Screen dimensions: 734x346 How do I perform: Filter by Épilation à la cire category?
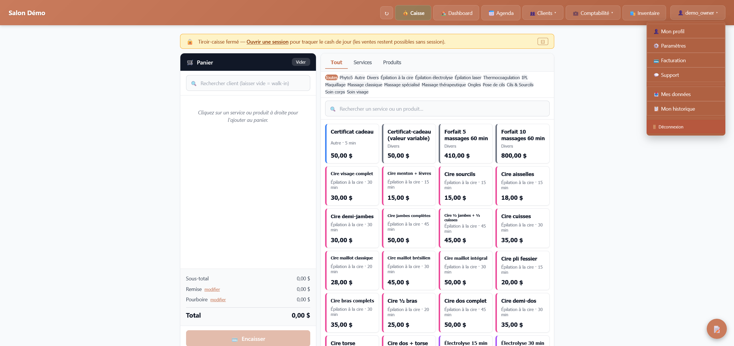[x=397, y=78]
